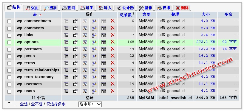The width and height of the screenshot is (244, 111).
Task: Open wp_posts table name link
Action: (26, 56)
